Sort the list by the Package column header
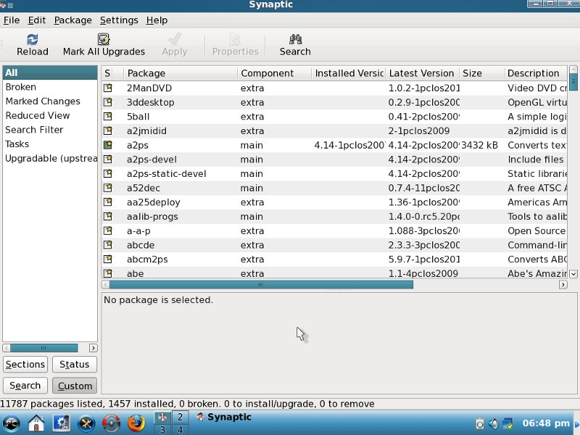580x435 pixels. pyautogui.click(x=180, y=73)
